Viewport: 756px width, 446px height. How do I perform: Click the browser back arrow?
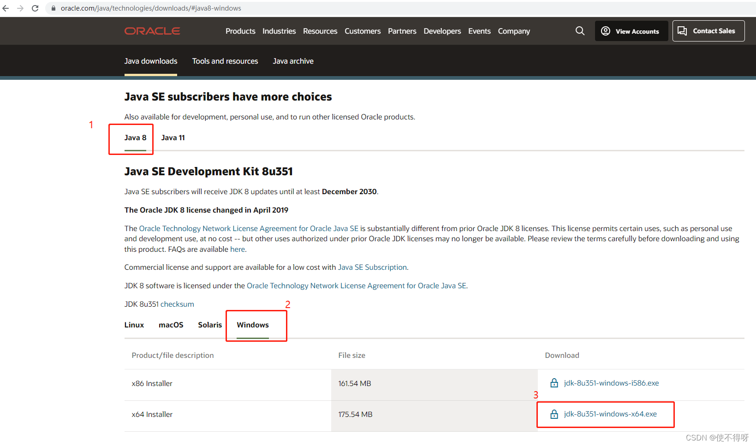point(6,8)
